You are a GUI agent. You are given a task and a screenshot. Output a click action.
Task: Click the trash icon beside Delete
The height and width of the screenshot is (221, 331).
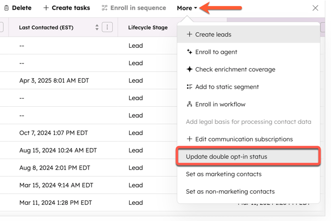[x=7, y=8]
